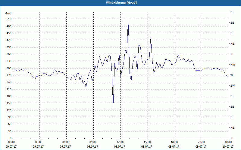
Task: Select the 18:00 time label
Action: [x=175, y=142]
